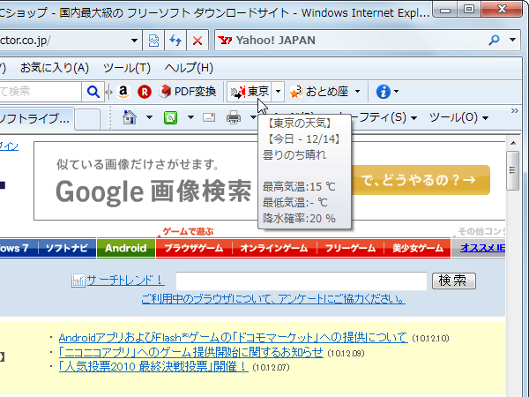Click the vertical scrollbar up arrow
529x397 pixels.
[x=513, y=143]
